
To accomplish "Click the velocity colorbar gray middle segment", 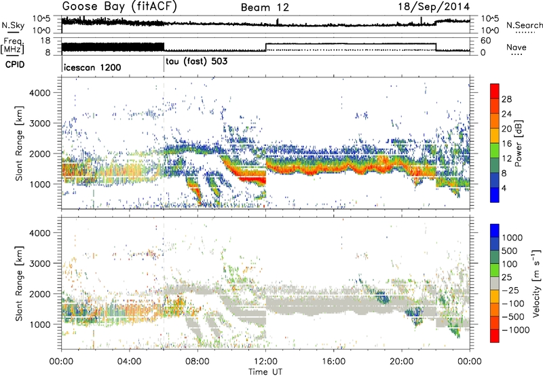I will (495, 283).
